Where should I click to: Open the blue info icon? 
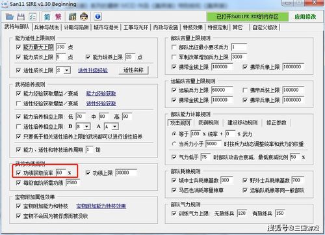(97, 17)
